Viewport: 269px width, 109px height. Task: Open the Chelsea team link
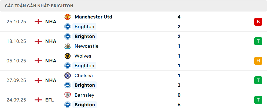click(84, 76)
